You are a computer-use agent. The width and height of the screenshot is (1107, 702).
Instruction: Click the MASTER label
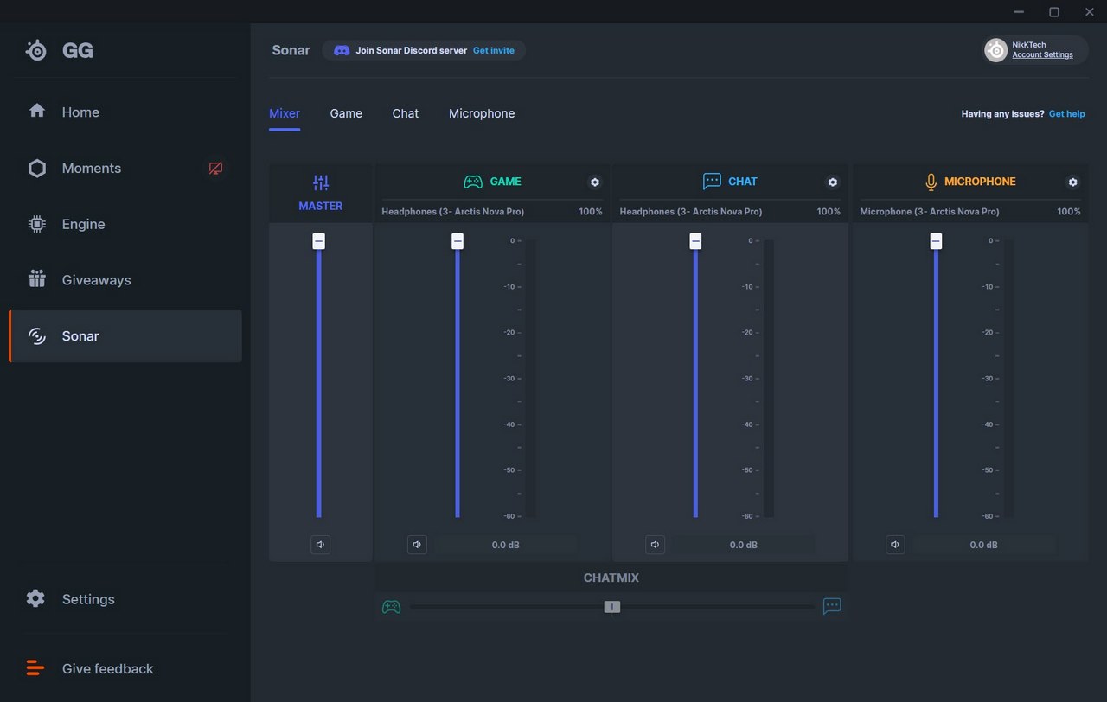pyautogui.click(x=321, y=206)
